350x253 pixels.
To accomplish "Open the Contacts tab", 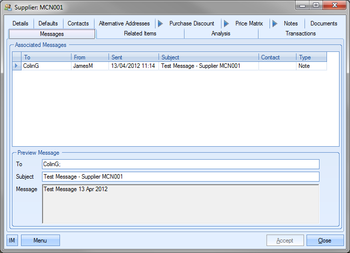I will pos(78,23).
